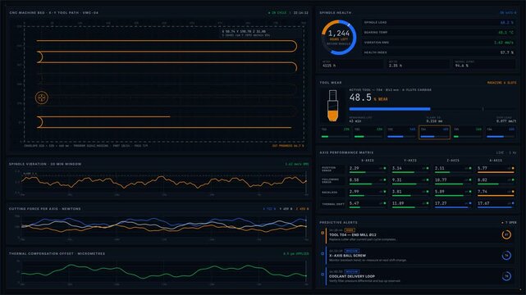526x295 pixels.
Task: Click green status dot beside Z-axis 10.77 value
Action: [x=470, y=180]
